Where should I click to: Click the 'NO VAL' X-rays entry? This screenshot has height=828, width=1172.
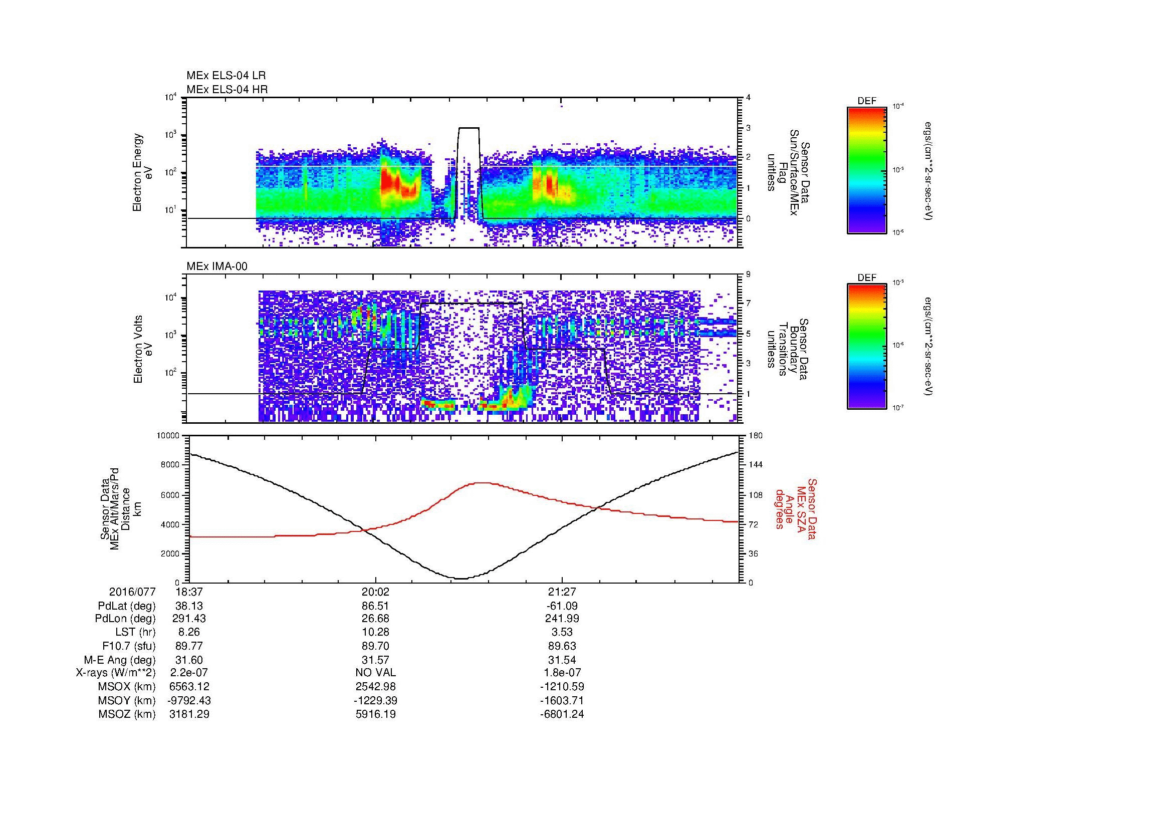click(376, 673)
